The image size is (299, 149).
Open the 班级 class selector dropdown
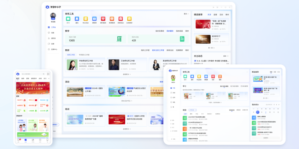[193, 110]
